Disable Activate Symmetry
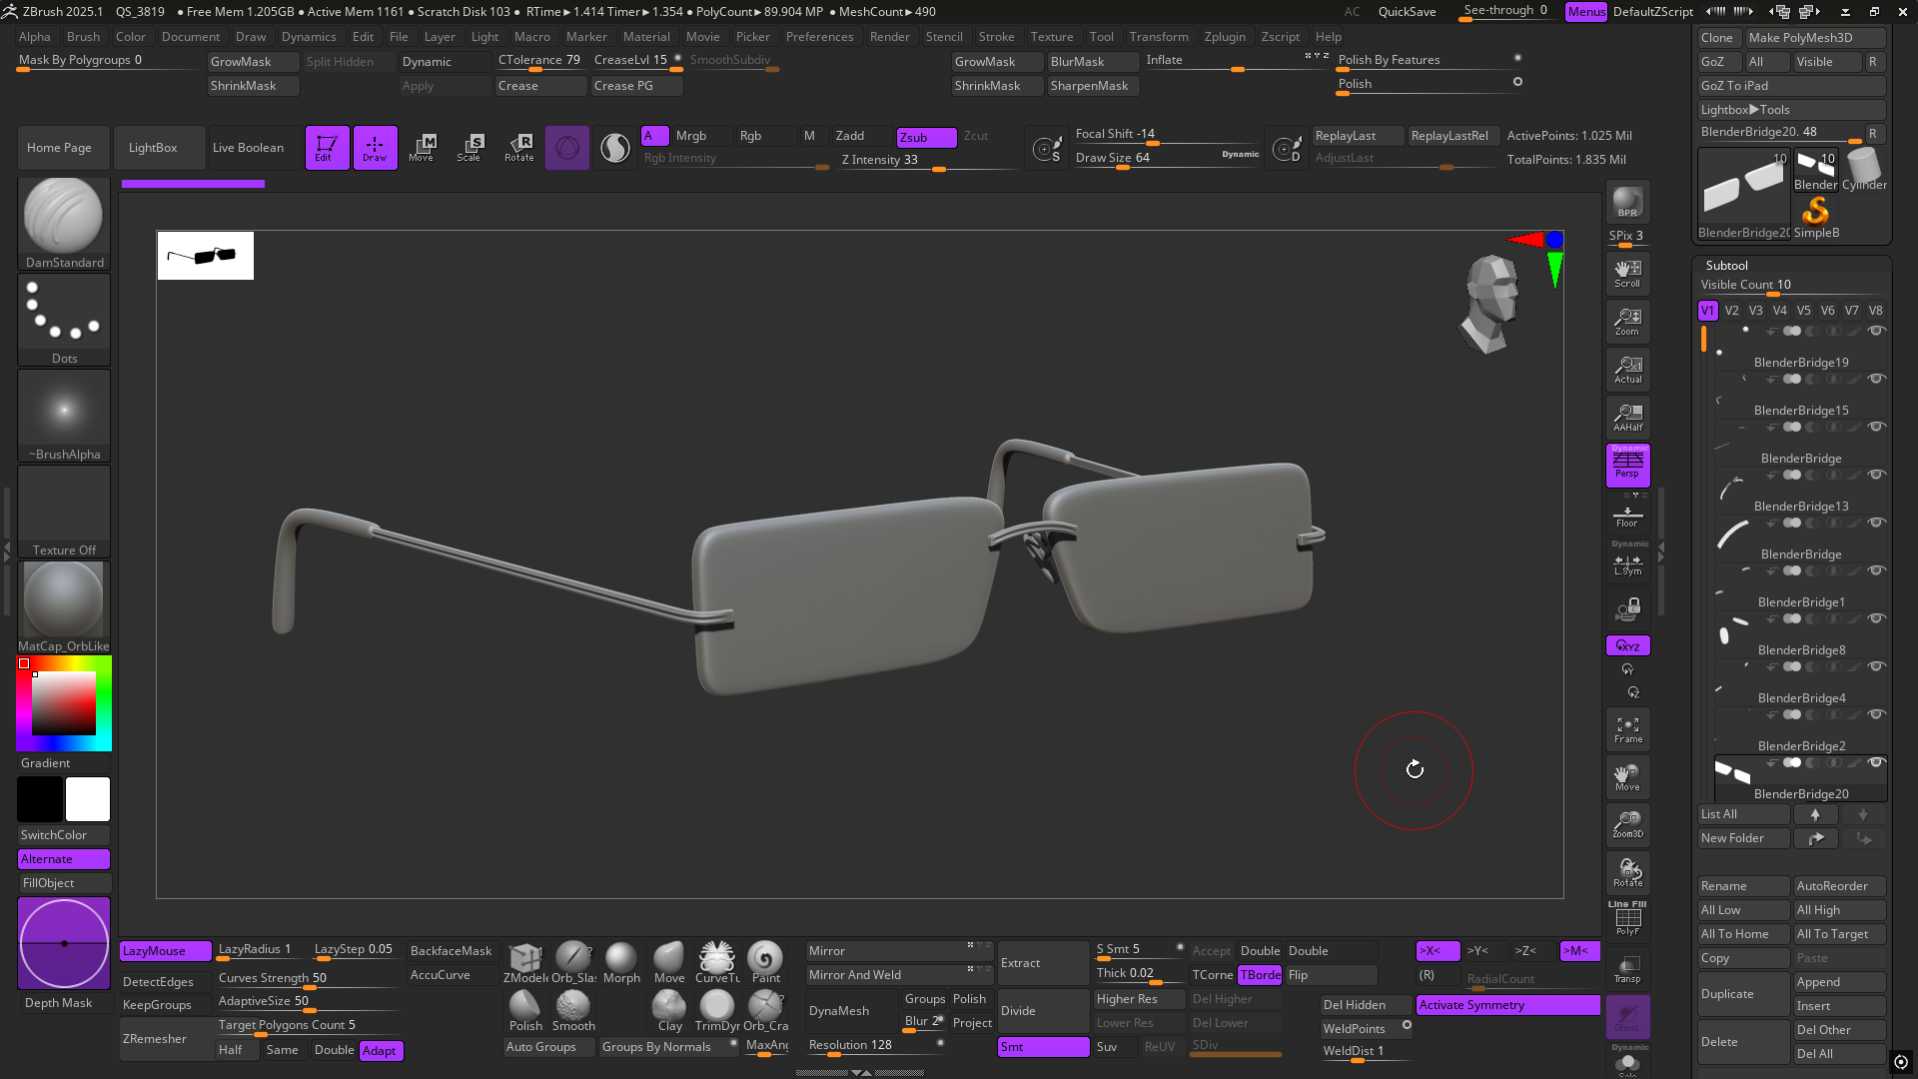This screenshot has height=1079, width=1918. pyautogui.click(x=1506, y=1005)
